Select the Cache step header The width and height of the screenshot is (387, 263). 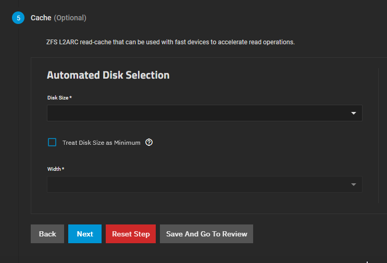[41, 18]
